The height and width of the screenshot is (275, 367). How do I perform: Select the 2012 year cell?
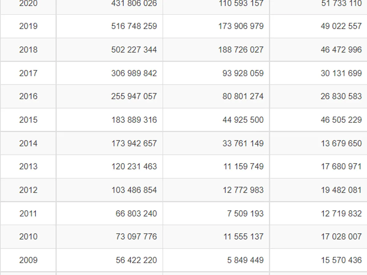coord(28,190)
